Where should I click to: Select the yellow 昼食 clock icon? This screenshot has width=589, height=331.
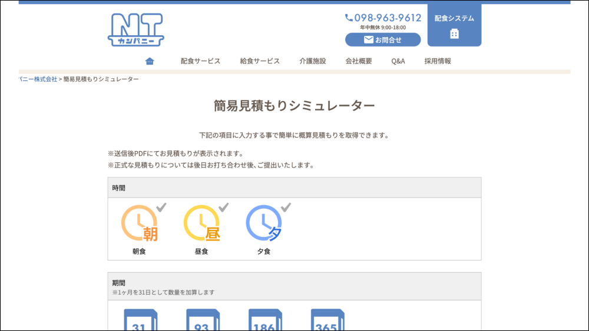click(201, 223)
